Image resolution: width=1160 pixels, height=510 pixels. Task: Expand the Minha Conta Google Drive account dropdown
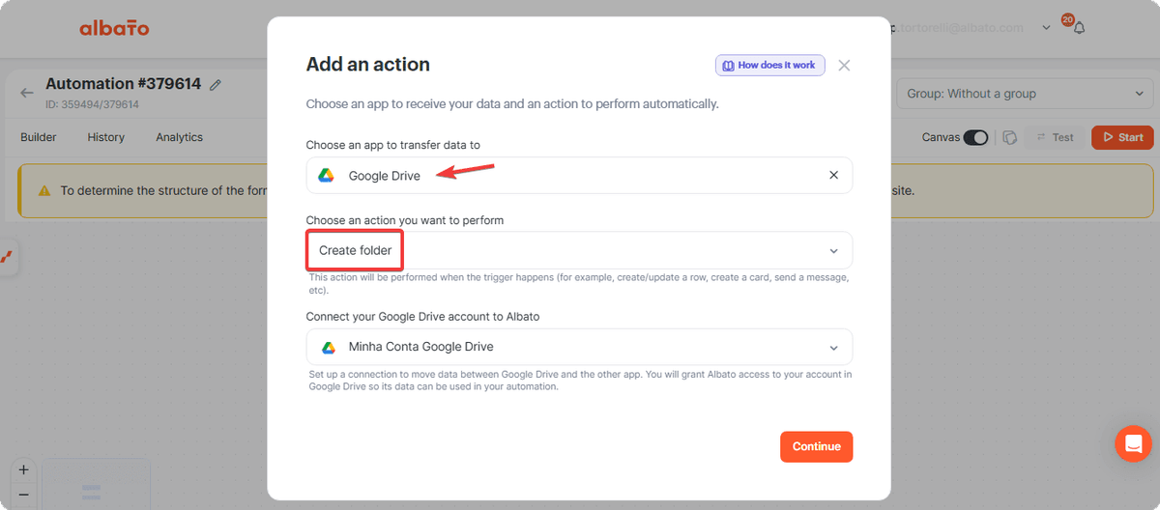579,347
